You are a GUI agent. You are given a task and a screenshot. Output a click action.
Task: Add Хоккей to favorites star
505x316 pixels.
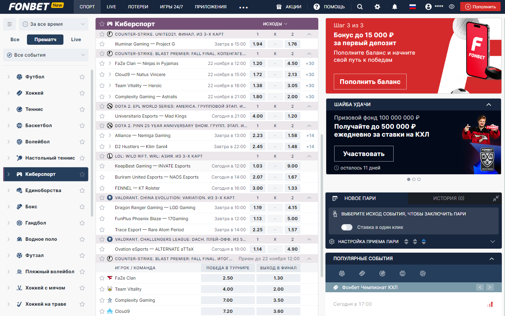tap(82, 93)
